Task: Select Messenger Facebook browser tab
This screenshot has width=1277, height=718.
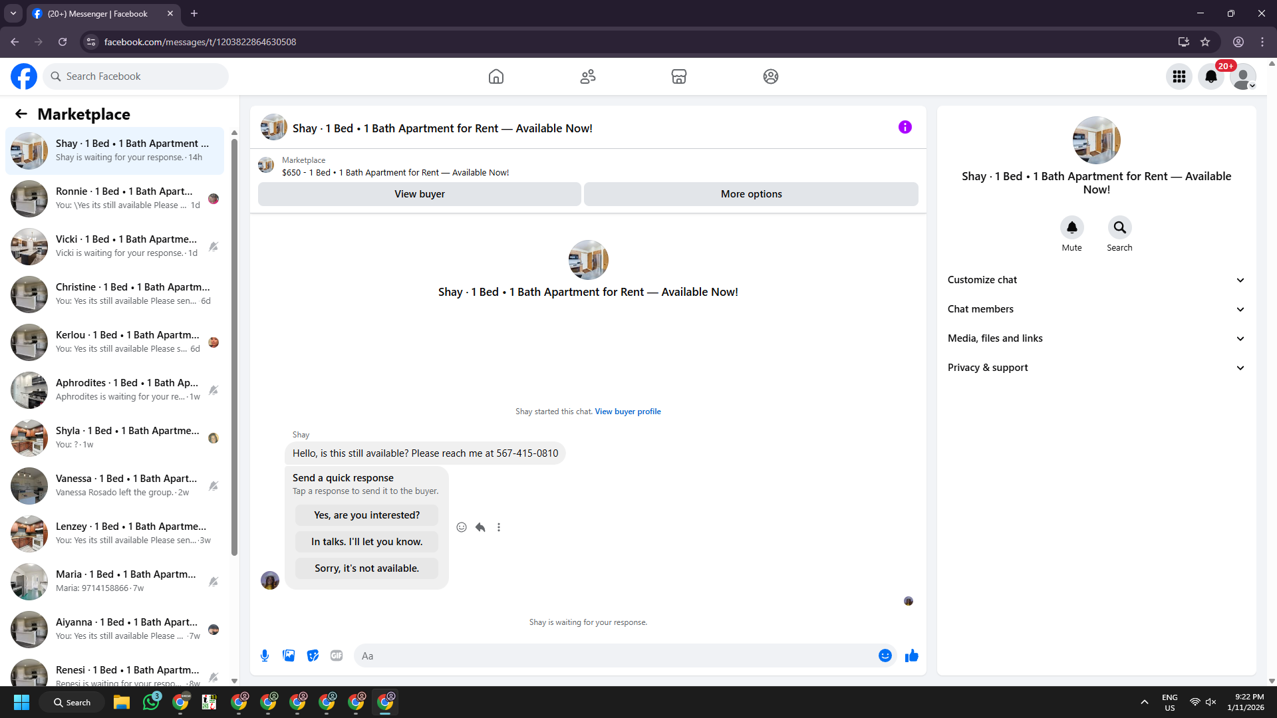Action: tap(103, 14)
